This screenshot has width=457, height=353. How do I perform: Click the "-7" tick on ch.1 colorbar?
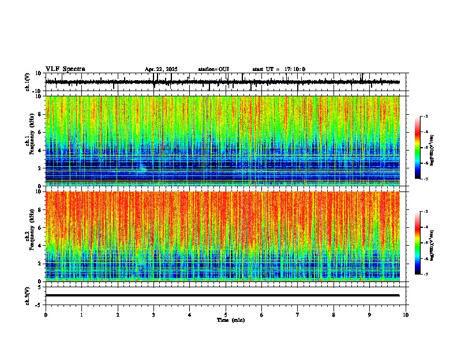[x=426, y=179]
